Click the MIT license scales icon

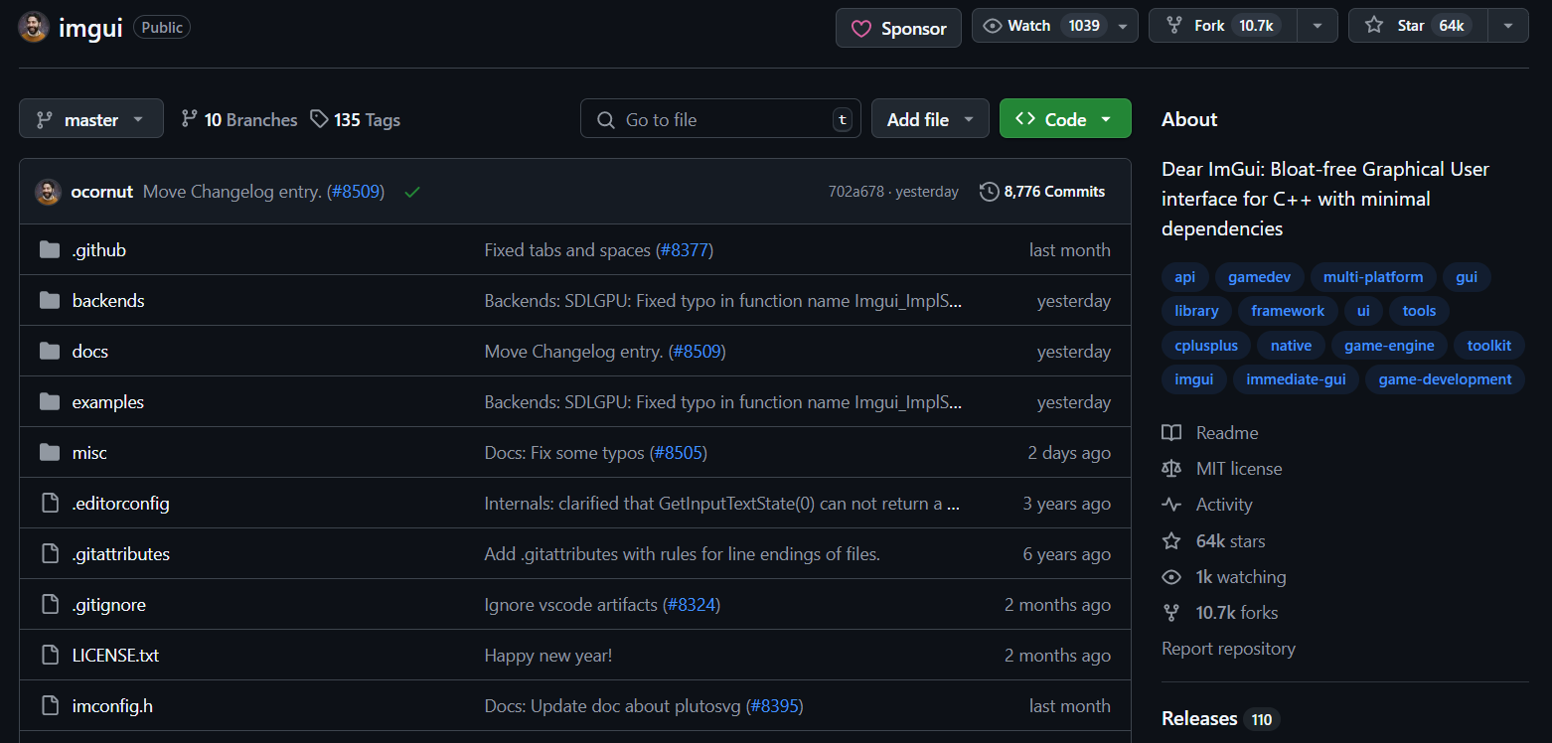tap(1171, 469)
